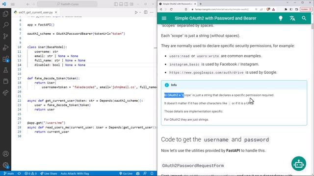This screenshot has width=314, height=176.
Task: Close the ex01_get_current_user.py tab
Action: (56, 12)
